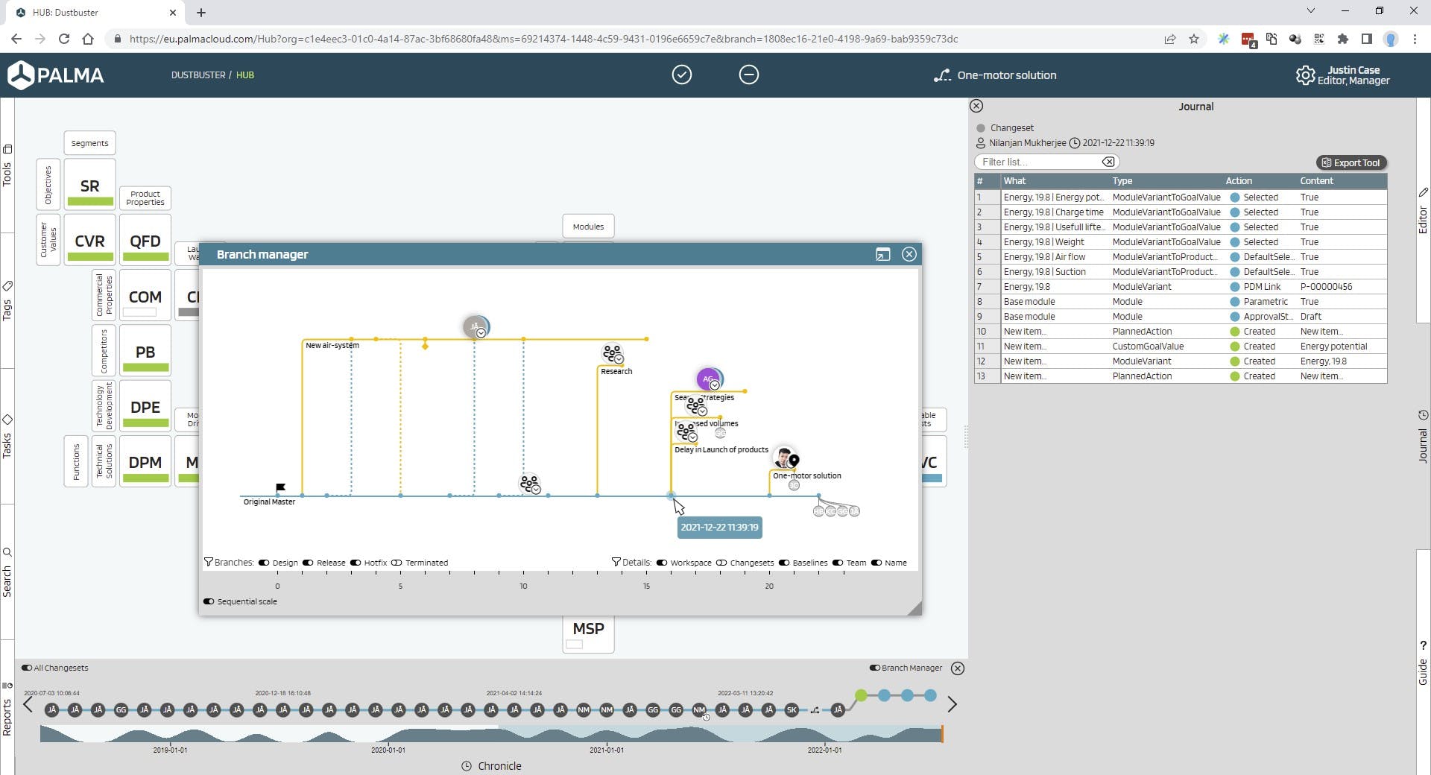Open the Guide side tab

[1423, 663]
